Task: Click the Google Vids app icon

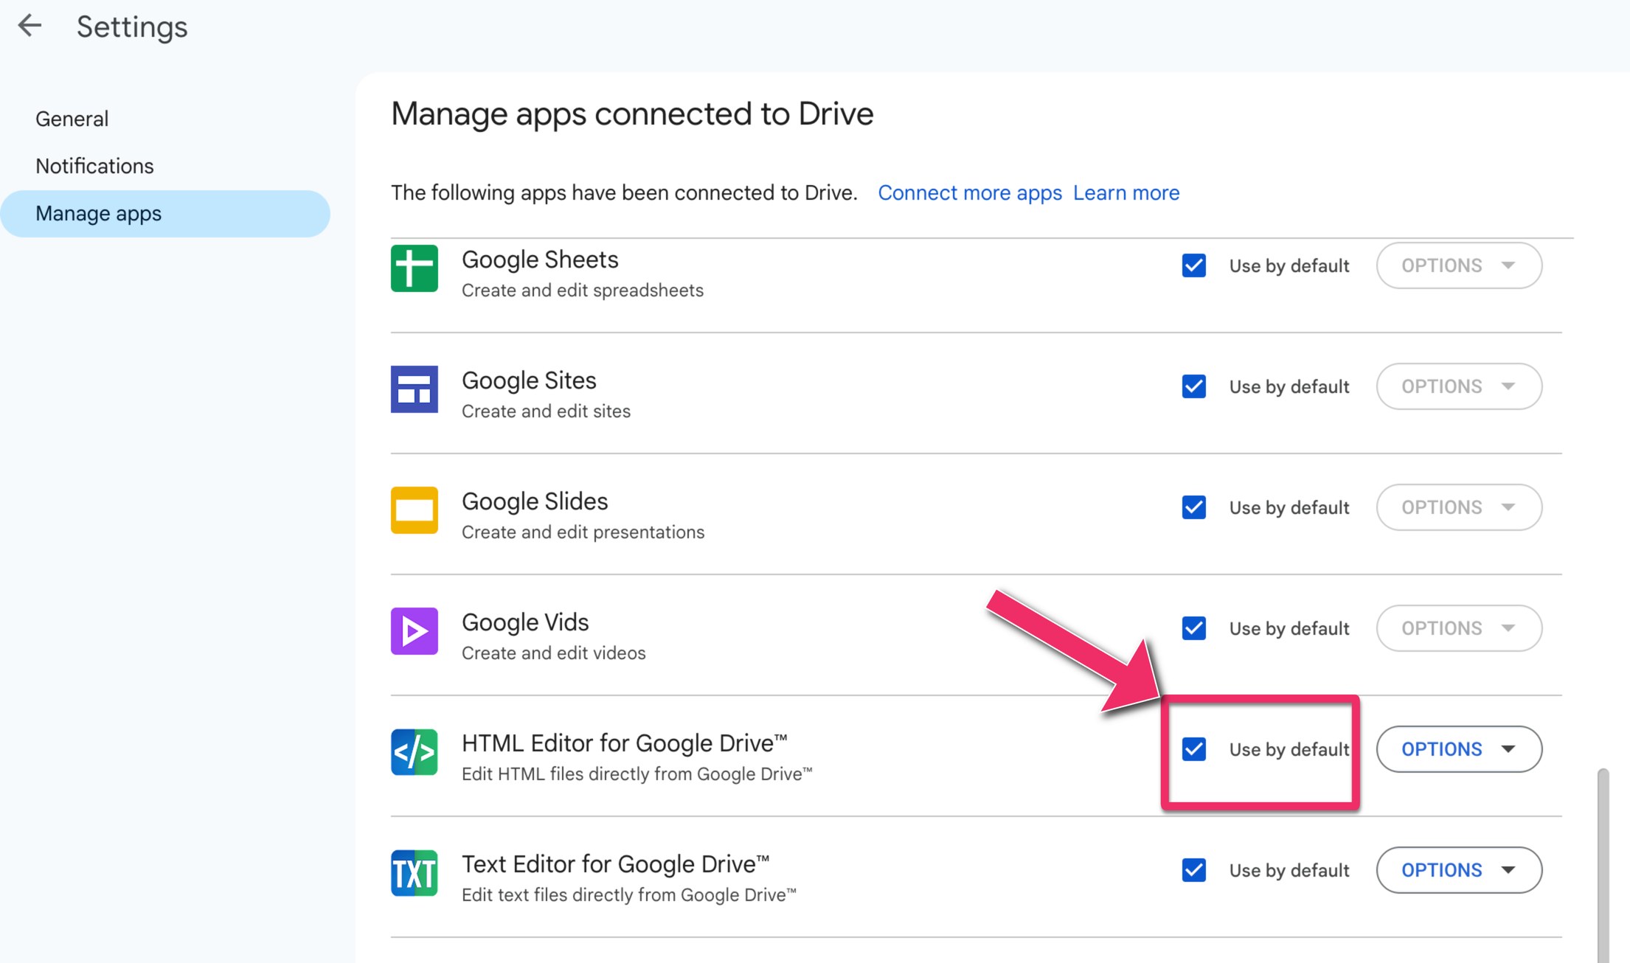Action: point(414,630)
